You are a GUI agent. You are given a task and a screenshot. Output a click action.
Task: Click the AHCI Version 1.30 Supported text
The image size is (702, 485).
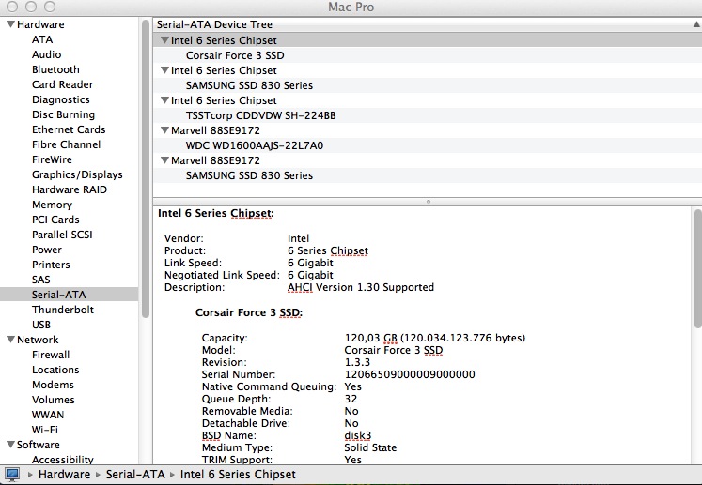(361, 287)
